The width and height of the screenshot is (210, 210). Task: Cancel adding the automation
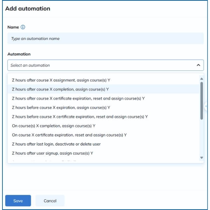(50, 201)
